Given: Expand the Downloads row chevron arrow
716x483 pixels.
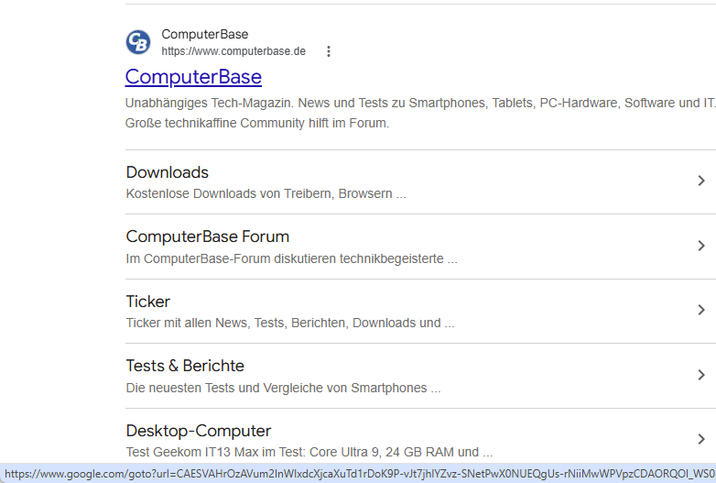Looking at the screenshot, I should tap(701, 181).
